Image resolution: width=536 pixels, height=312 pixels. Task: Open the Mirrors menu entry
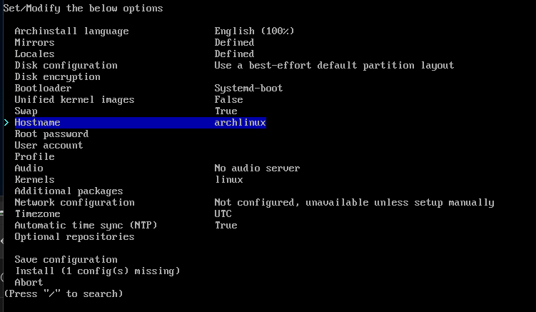click(34, 42)
